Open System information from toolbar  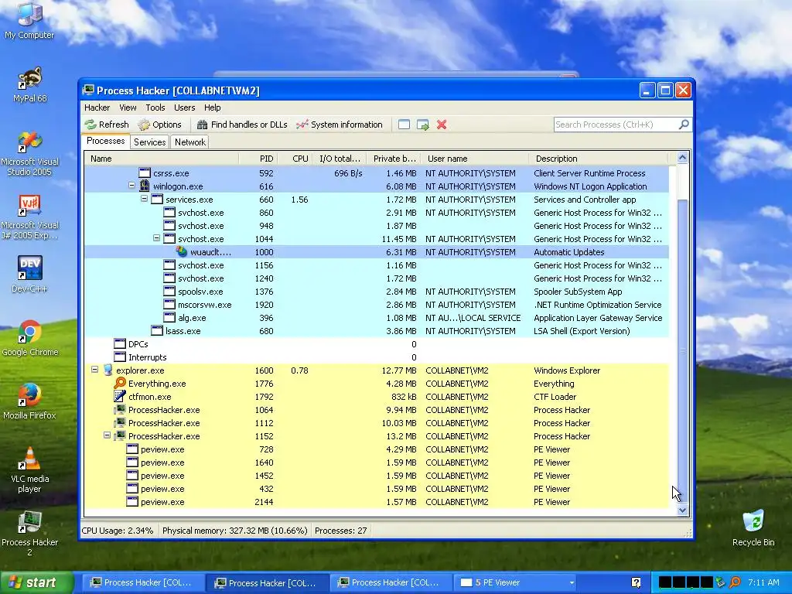[340, 125]
